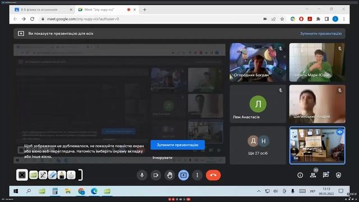Go back in browser
This screenshot has height=202, width=359.
click(15, 19)
